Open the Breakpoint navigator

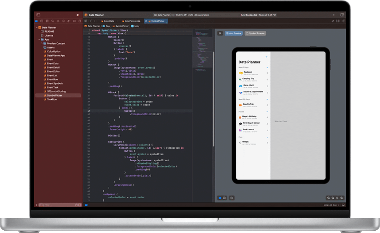click(x=74, y=21)
